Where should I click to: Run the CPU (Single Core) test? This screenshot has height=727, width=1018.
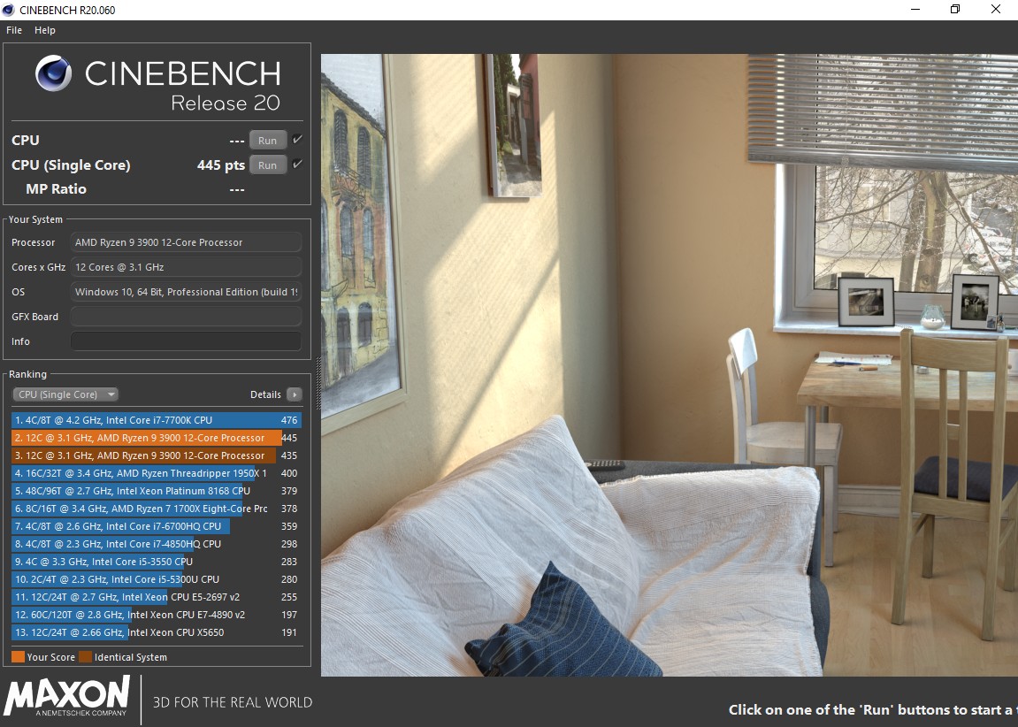point(267,165)
